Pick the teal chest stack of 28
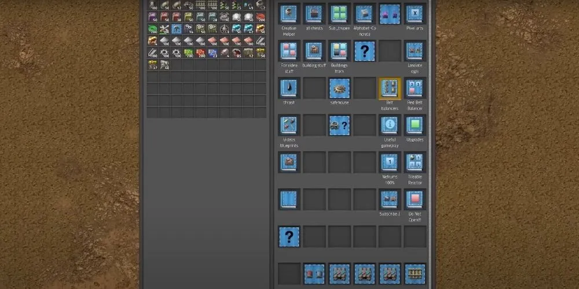 click(x=212, y=17)
